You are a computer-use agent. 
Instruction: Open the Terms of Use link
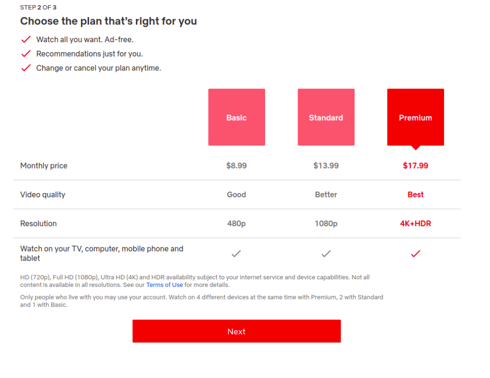pyautogui.click(x=165, y=285)
